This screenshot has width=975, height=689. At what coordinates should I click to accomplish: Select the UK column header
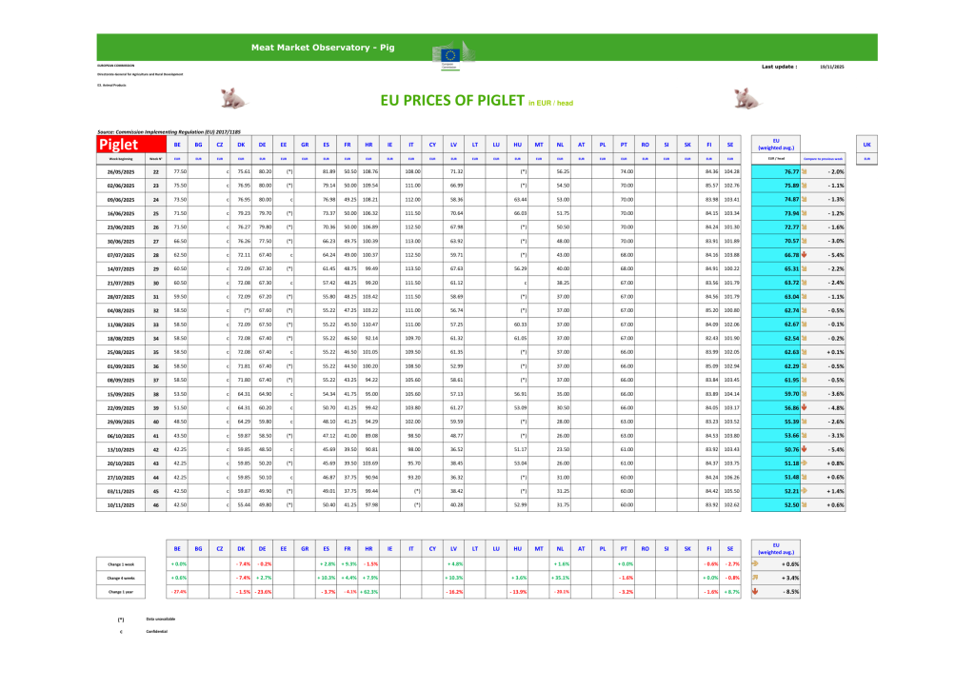[x=866, y=144]
